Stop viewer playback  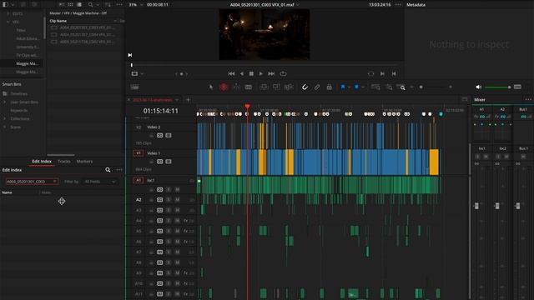(x=251, y=73)
